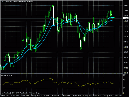
Task: Select the 16 Jul 2006 date label
Action: tap(97, 96)
